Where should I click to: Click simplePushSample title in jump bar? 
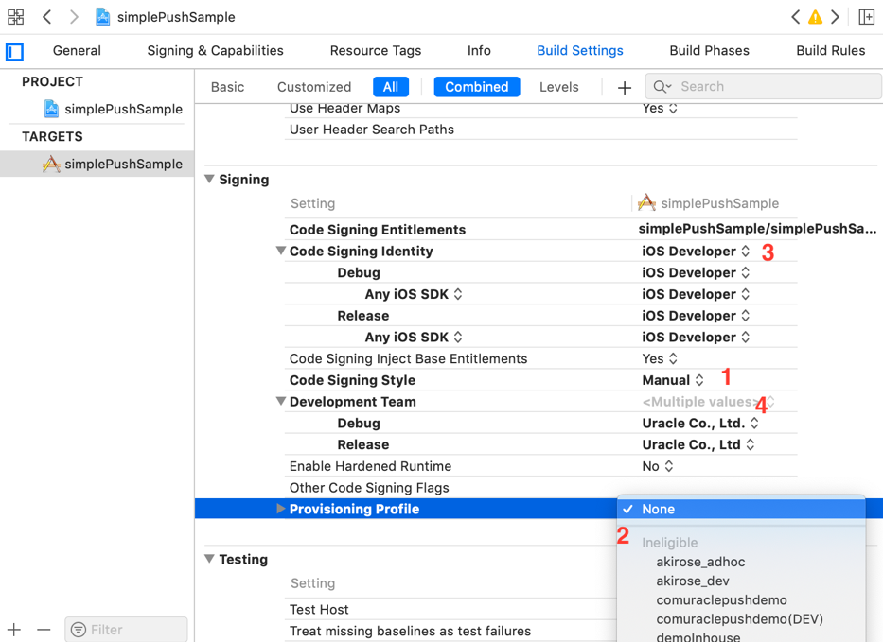[176, 17]
